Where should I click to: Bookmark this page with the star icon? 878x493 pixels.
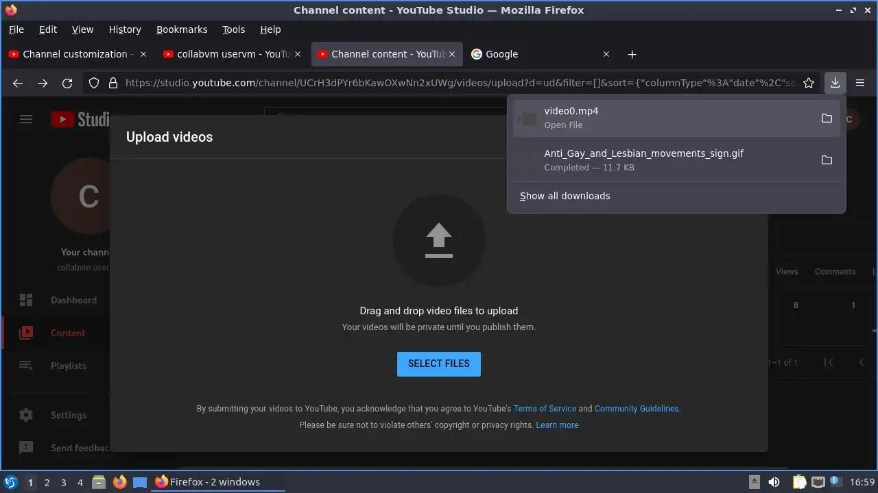click(809, 83)
